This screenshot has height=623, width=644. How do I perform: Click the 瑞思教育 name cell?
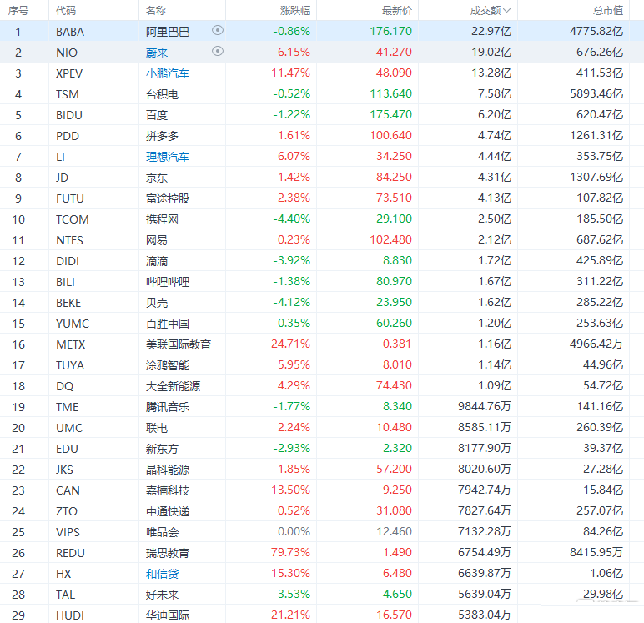[x=168, y=553]
